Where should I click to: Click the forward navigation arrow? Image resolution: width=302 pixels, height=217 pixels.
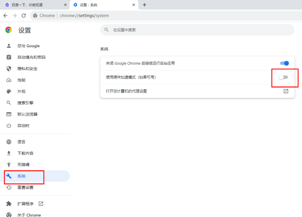(15, 15)
